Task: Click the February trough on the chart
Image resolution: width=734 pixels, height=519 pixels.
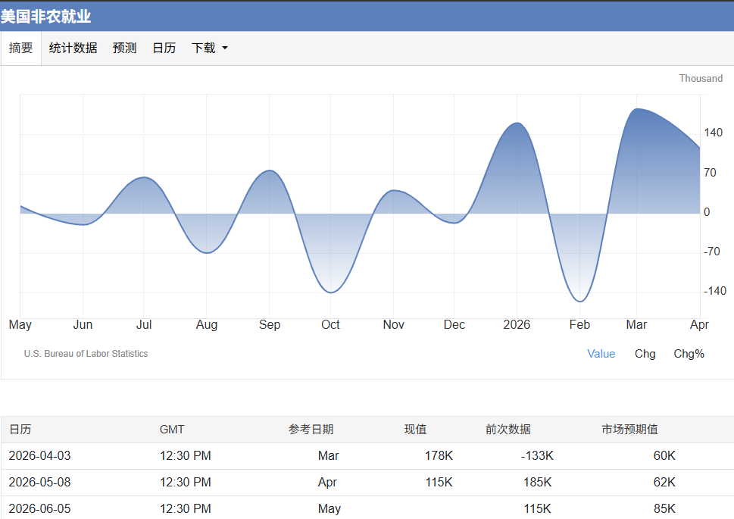Action: point(580,302)
